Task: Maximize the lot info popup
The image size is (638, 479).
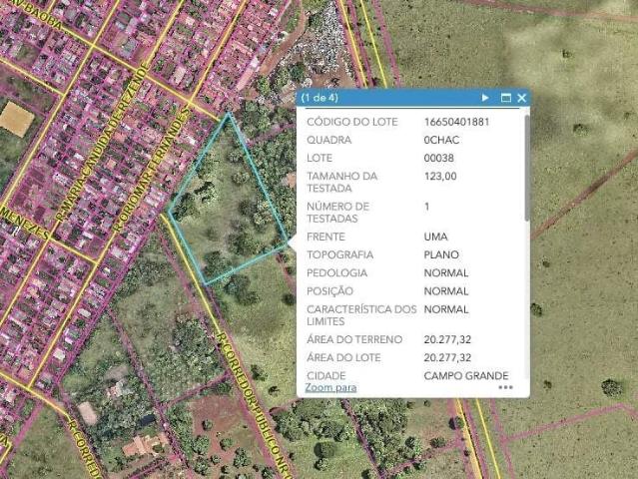Action: (x=505, y=98)
